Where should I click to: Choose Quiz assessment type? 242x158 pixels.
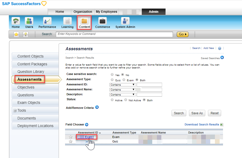[x=112, y=80]
